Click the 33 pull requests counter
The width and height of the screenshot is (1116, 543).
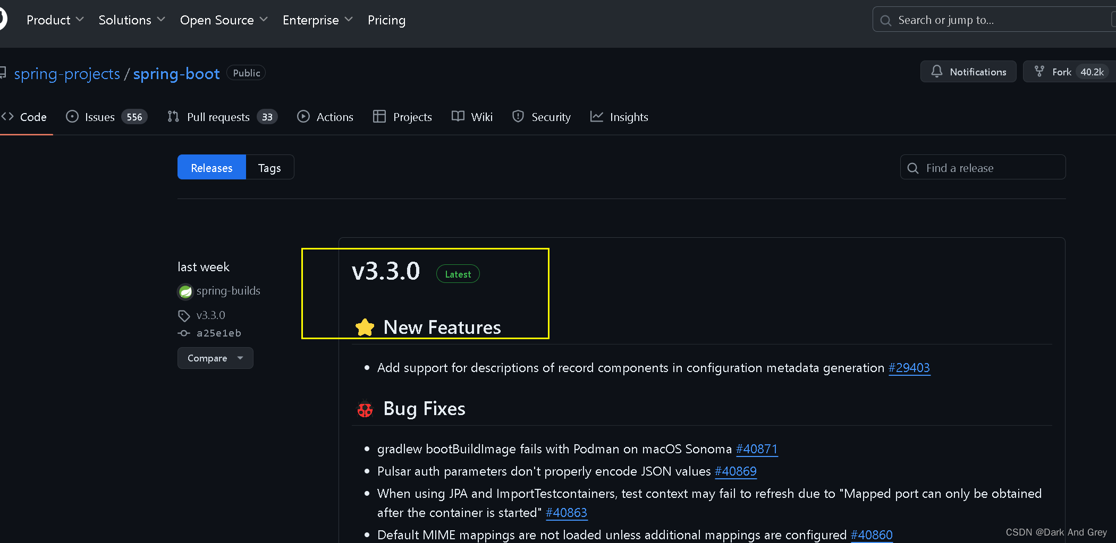(267, 117)
